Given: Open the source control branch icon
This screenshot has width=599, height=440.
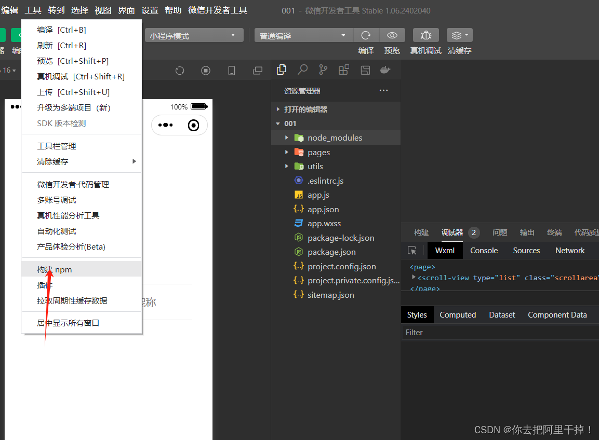Looking at the screenshot, I should tap(323, 70).
